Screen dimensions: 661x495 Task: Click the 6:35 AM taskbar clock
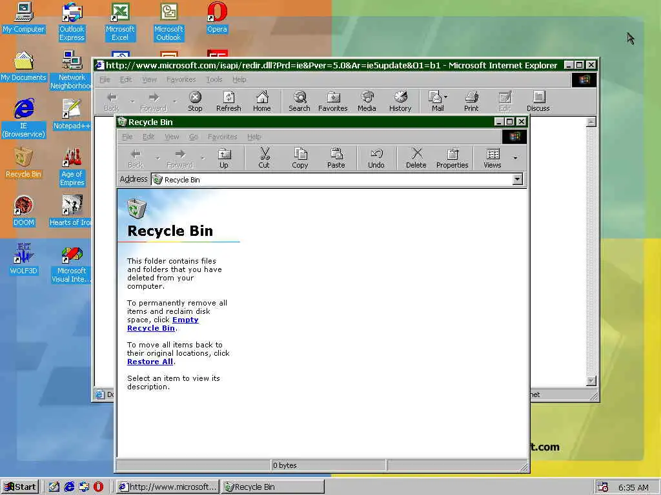633,487
